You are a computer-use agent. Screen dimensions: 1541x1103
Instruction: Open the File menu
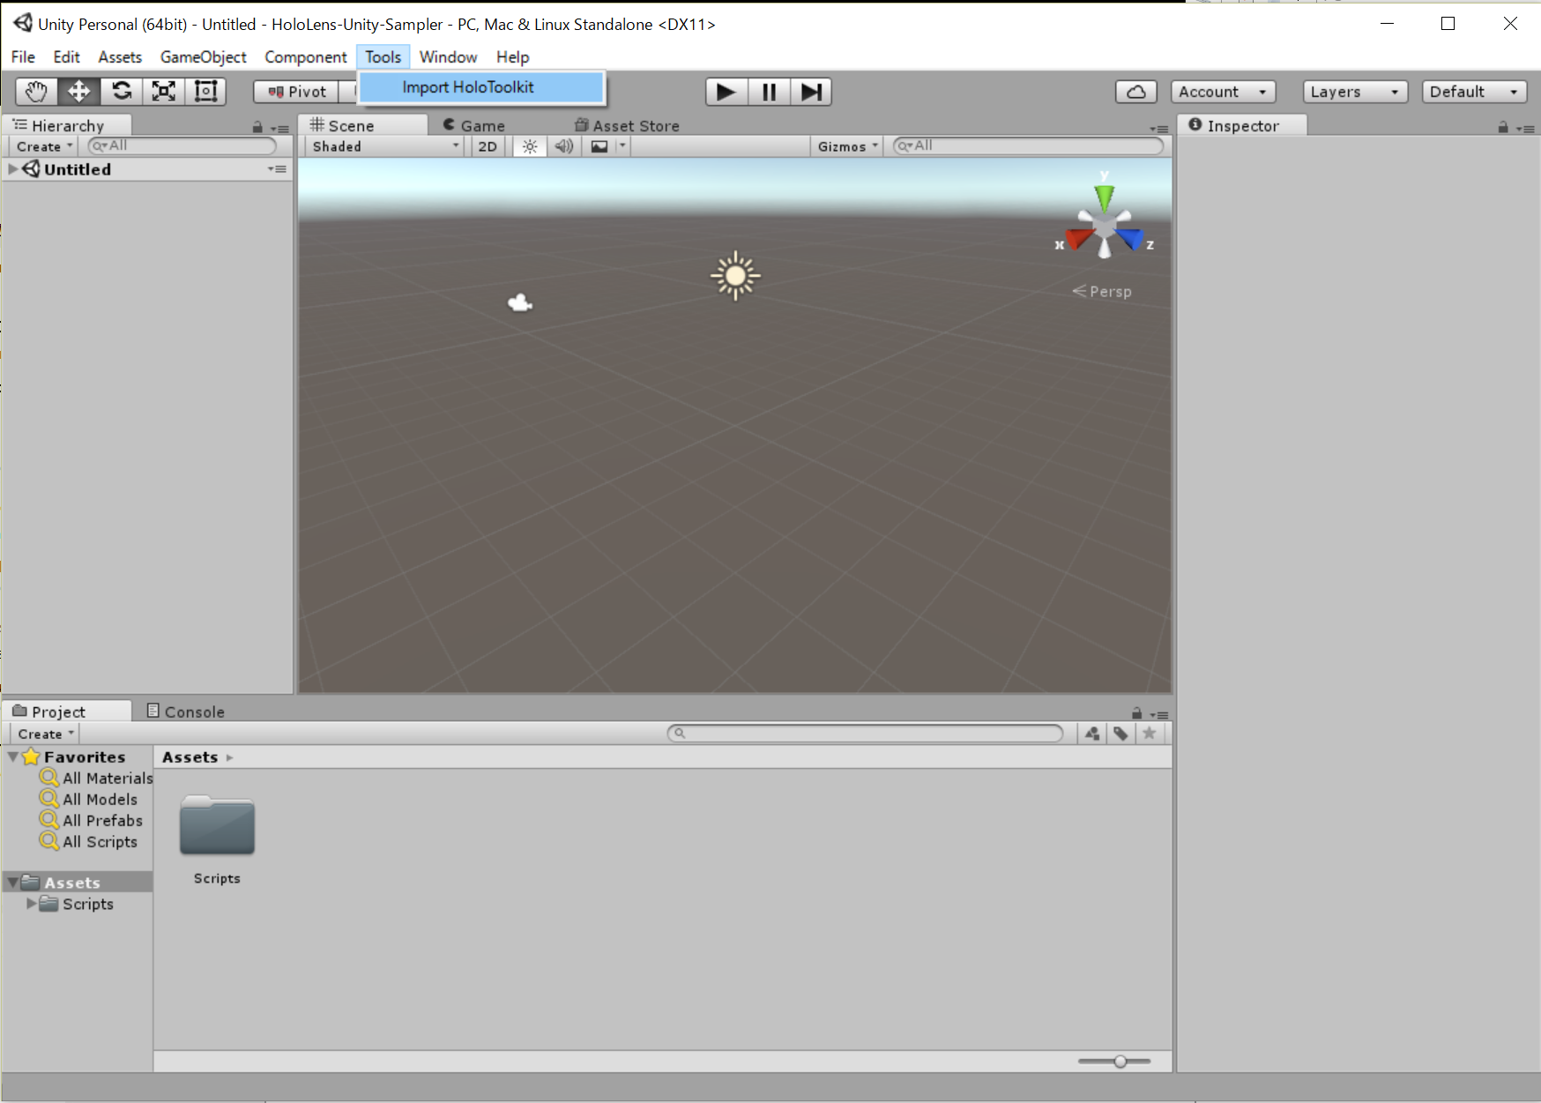click(x=23, y=57)
